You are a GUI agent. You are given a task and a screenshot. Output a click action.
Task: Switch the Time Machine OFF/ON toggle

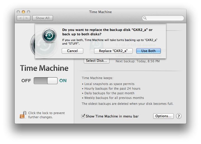tap(46, 81)
